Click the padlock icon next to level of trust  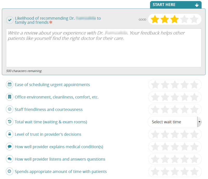(x=9, y=134)
